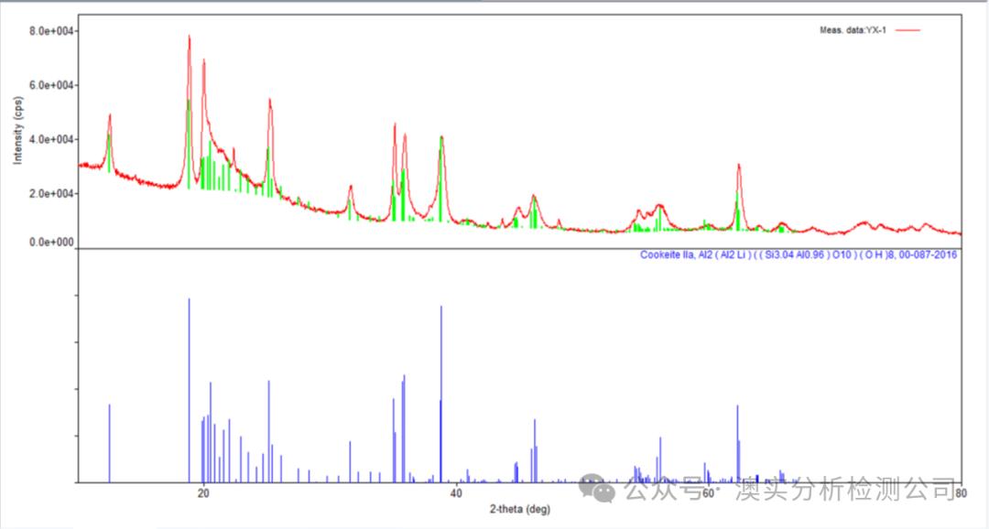The height and width of the screenshot is (529, 989).
Task: Pick the tallest measured red peak near 19 degrees
Action: (x=190, y=38)
